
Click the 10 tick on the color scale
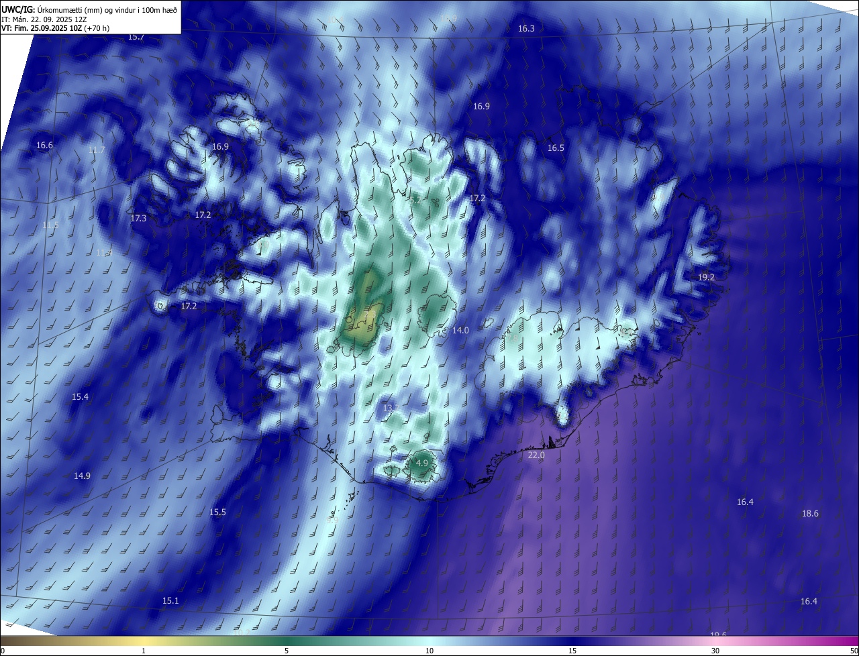[x=429, y=651]
